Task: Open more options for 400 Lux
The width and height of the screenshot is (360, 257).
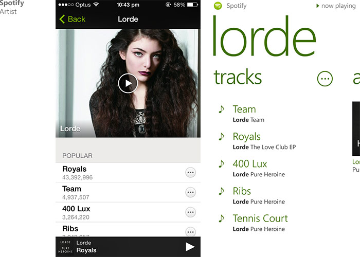Action: (190, 212)
